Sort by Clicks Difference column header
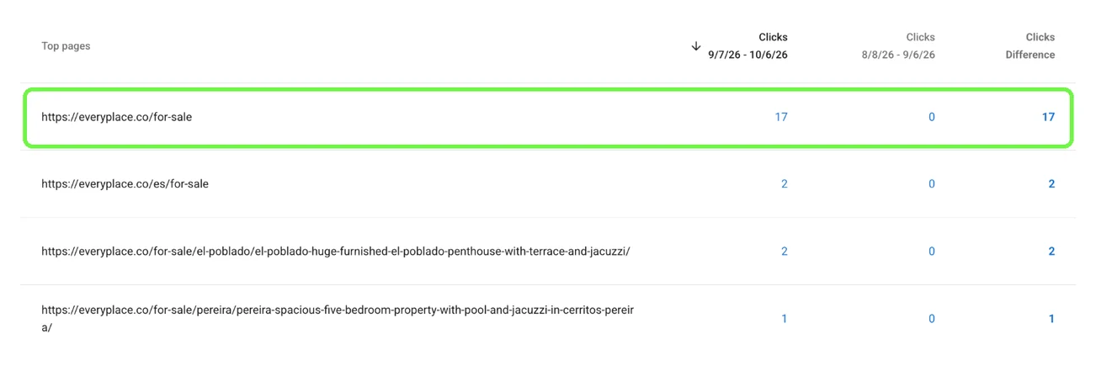 [x=1029, y=46]
